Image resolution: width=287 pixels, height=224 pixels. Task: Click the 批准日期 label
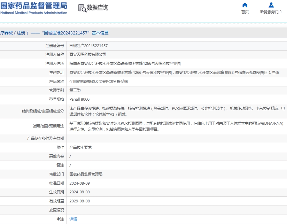tap(56, 183)
